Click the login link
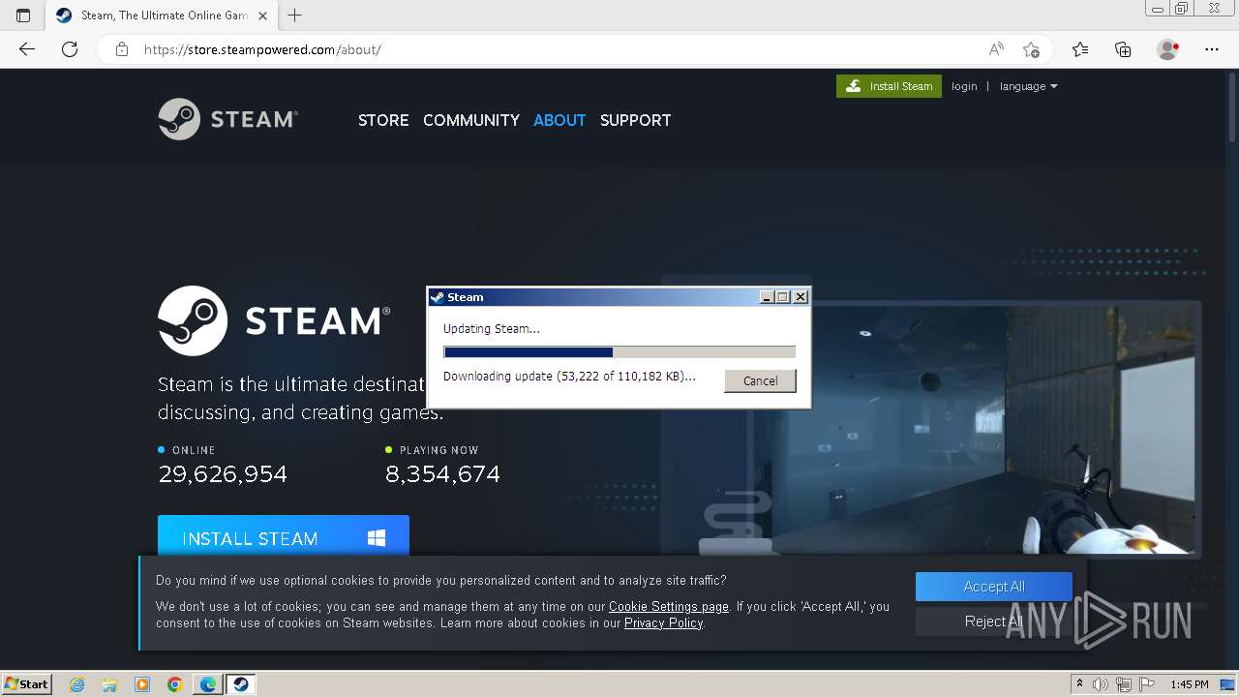Image resolution: width=1239 pixels, height=697 pixels. tap(964, 86)
